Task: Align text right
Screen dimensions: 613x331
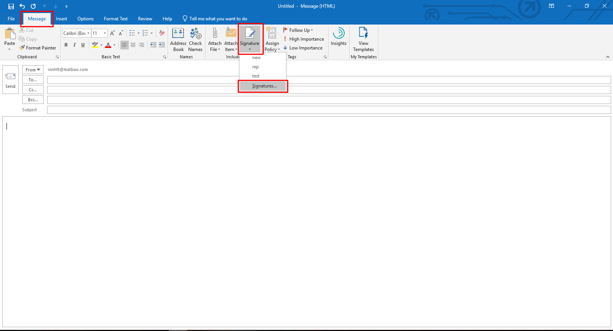Action: pos(141,45)
